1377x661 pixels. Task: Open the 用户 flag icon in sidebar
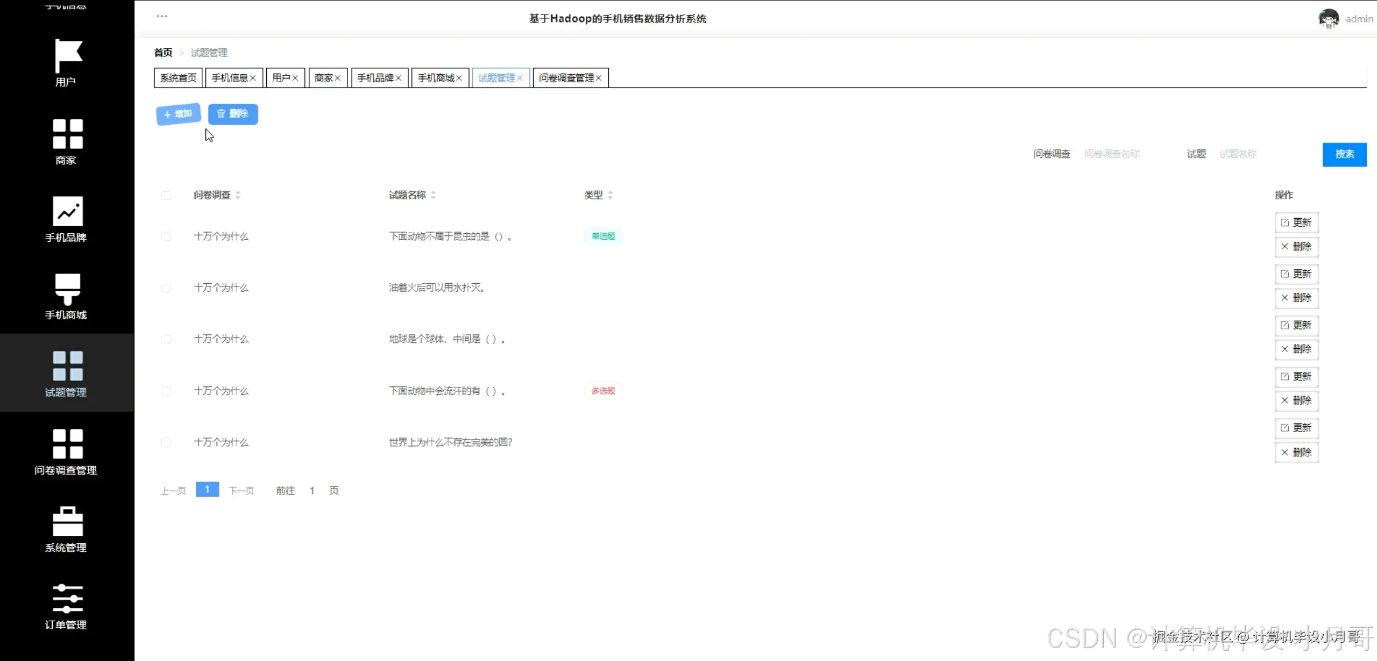coord(67,56)
